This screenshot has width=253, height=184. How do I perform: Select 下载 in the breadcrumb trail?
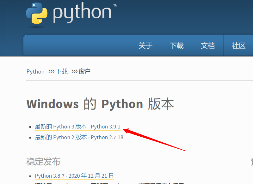click(x=61, y=71)
